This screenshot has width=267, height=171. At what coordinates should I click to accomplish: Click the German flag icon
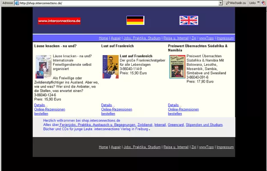point(135,21)
